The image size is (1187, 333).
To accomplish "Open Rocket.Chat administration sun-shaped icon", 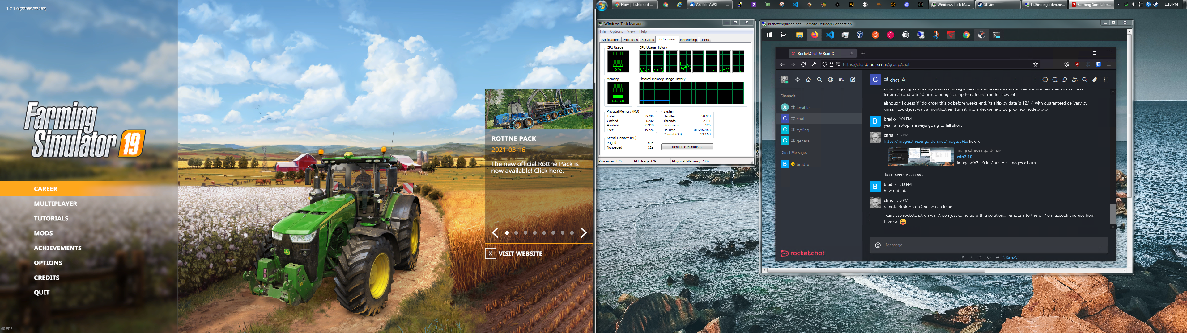I will 797,80.
